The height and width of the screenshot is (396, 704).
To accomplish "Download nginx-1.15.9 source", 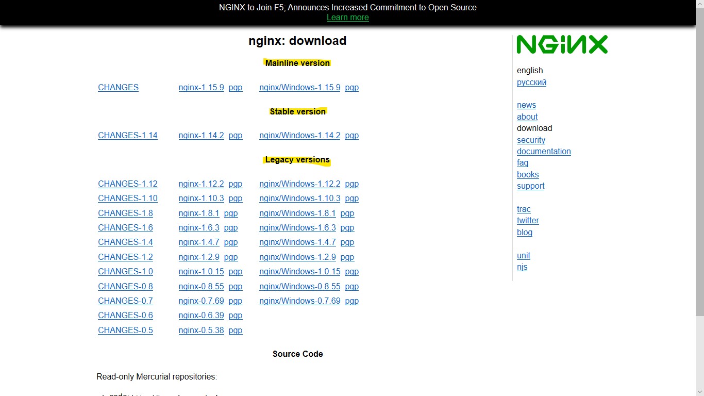I will point(202,88).
